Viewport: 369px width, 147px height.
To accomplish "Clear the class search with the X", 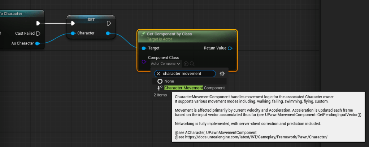I will (x=158, y=73).
